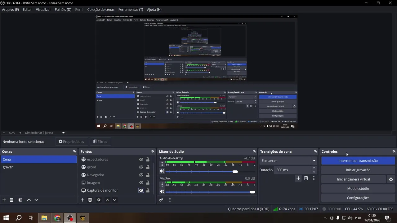Image resolution: width=397 pixels, height=223 pixels.
Task: Show the Imagem source
Action: tap(141, 182)
